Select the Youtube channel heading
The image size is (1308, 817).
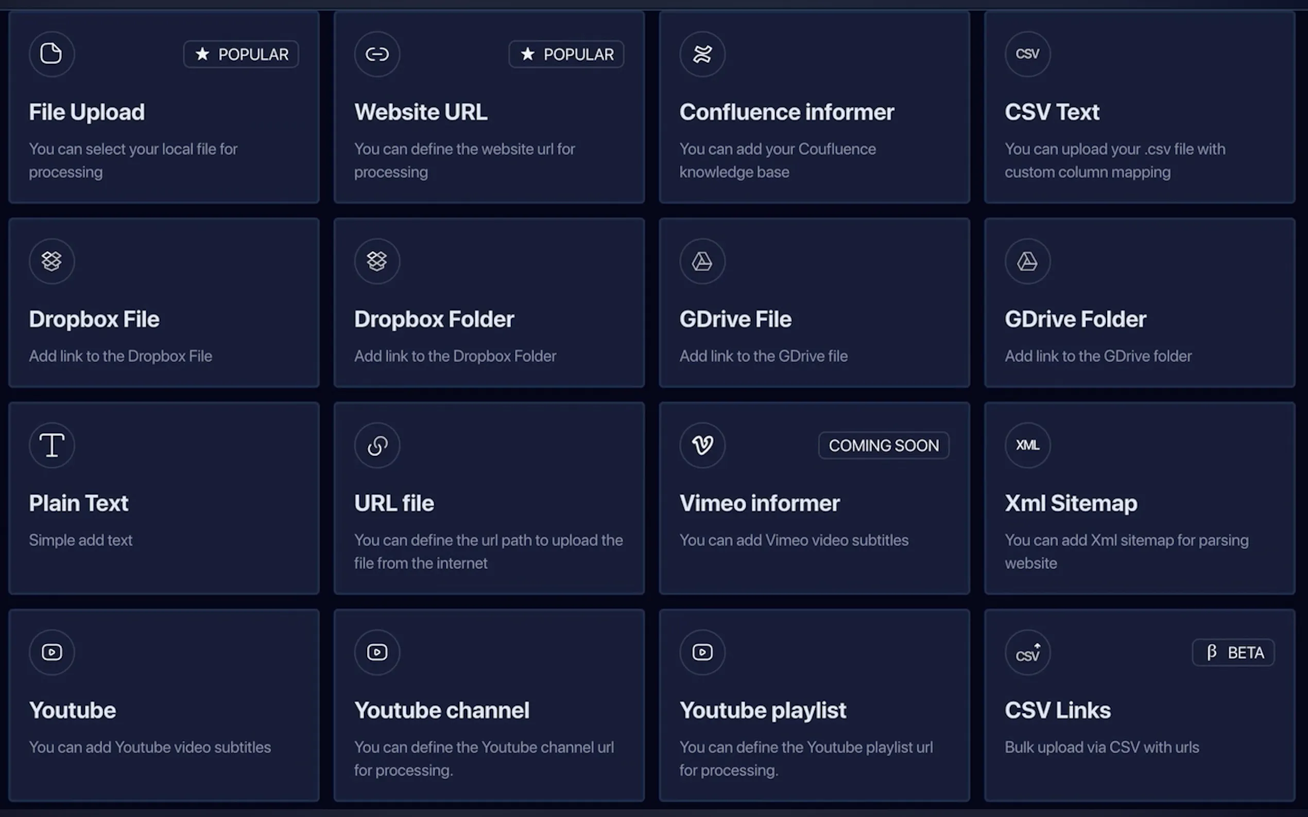coord(442,711)
